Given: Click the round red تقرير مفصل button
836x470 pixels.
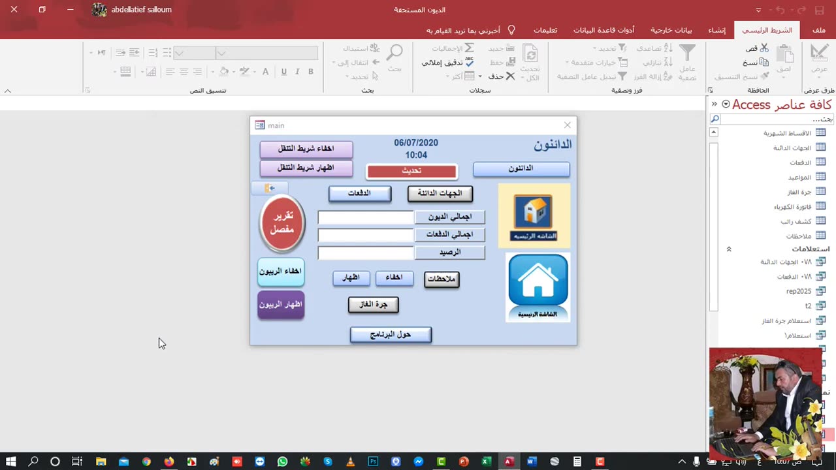Looking at the screenshot, I should (282, 223).
